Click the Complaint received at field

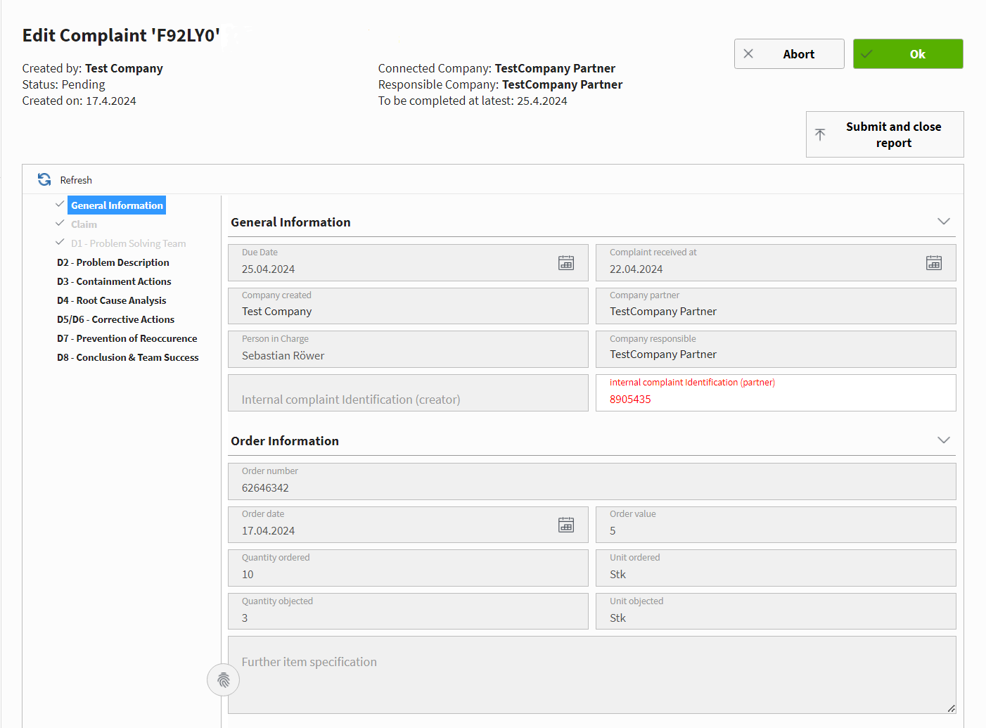point(776,262)
